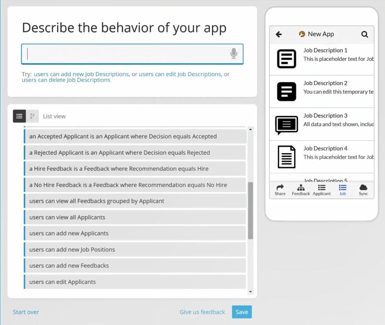Click the Save button
This screenshot has height=325, width=385.
(x=242, y=312)
